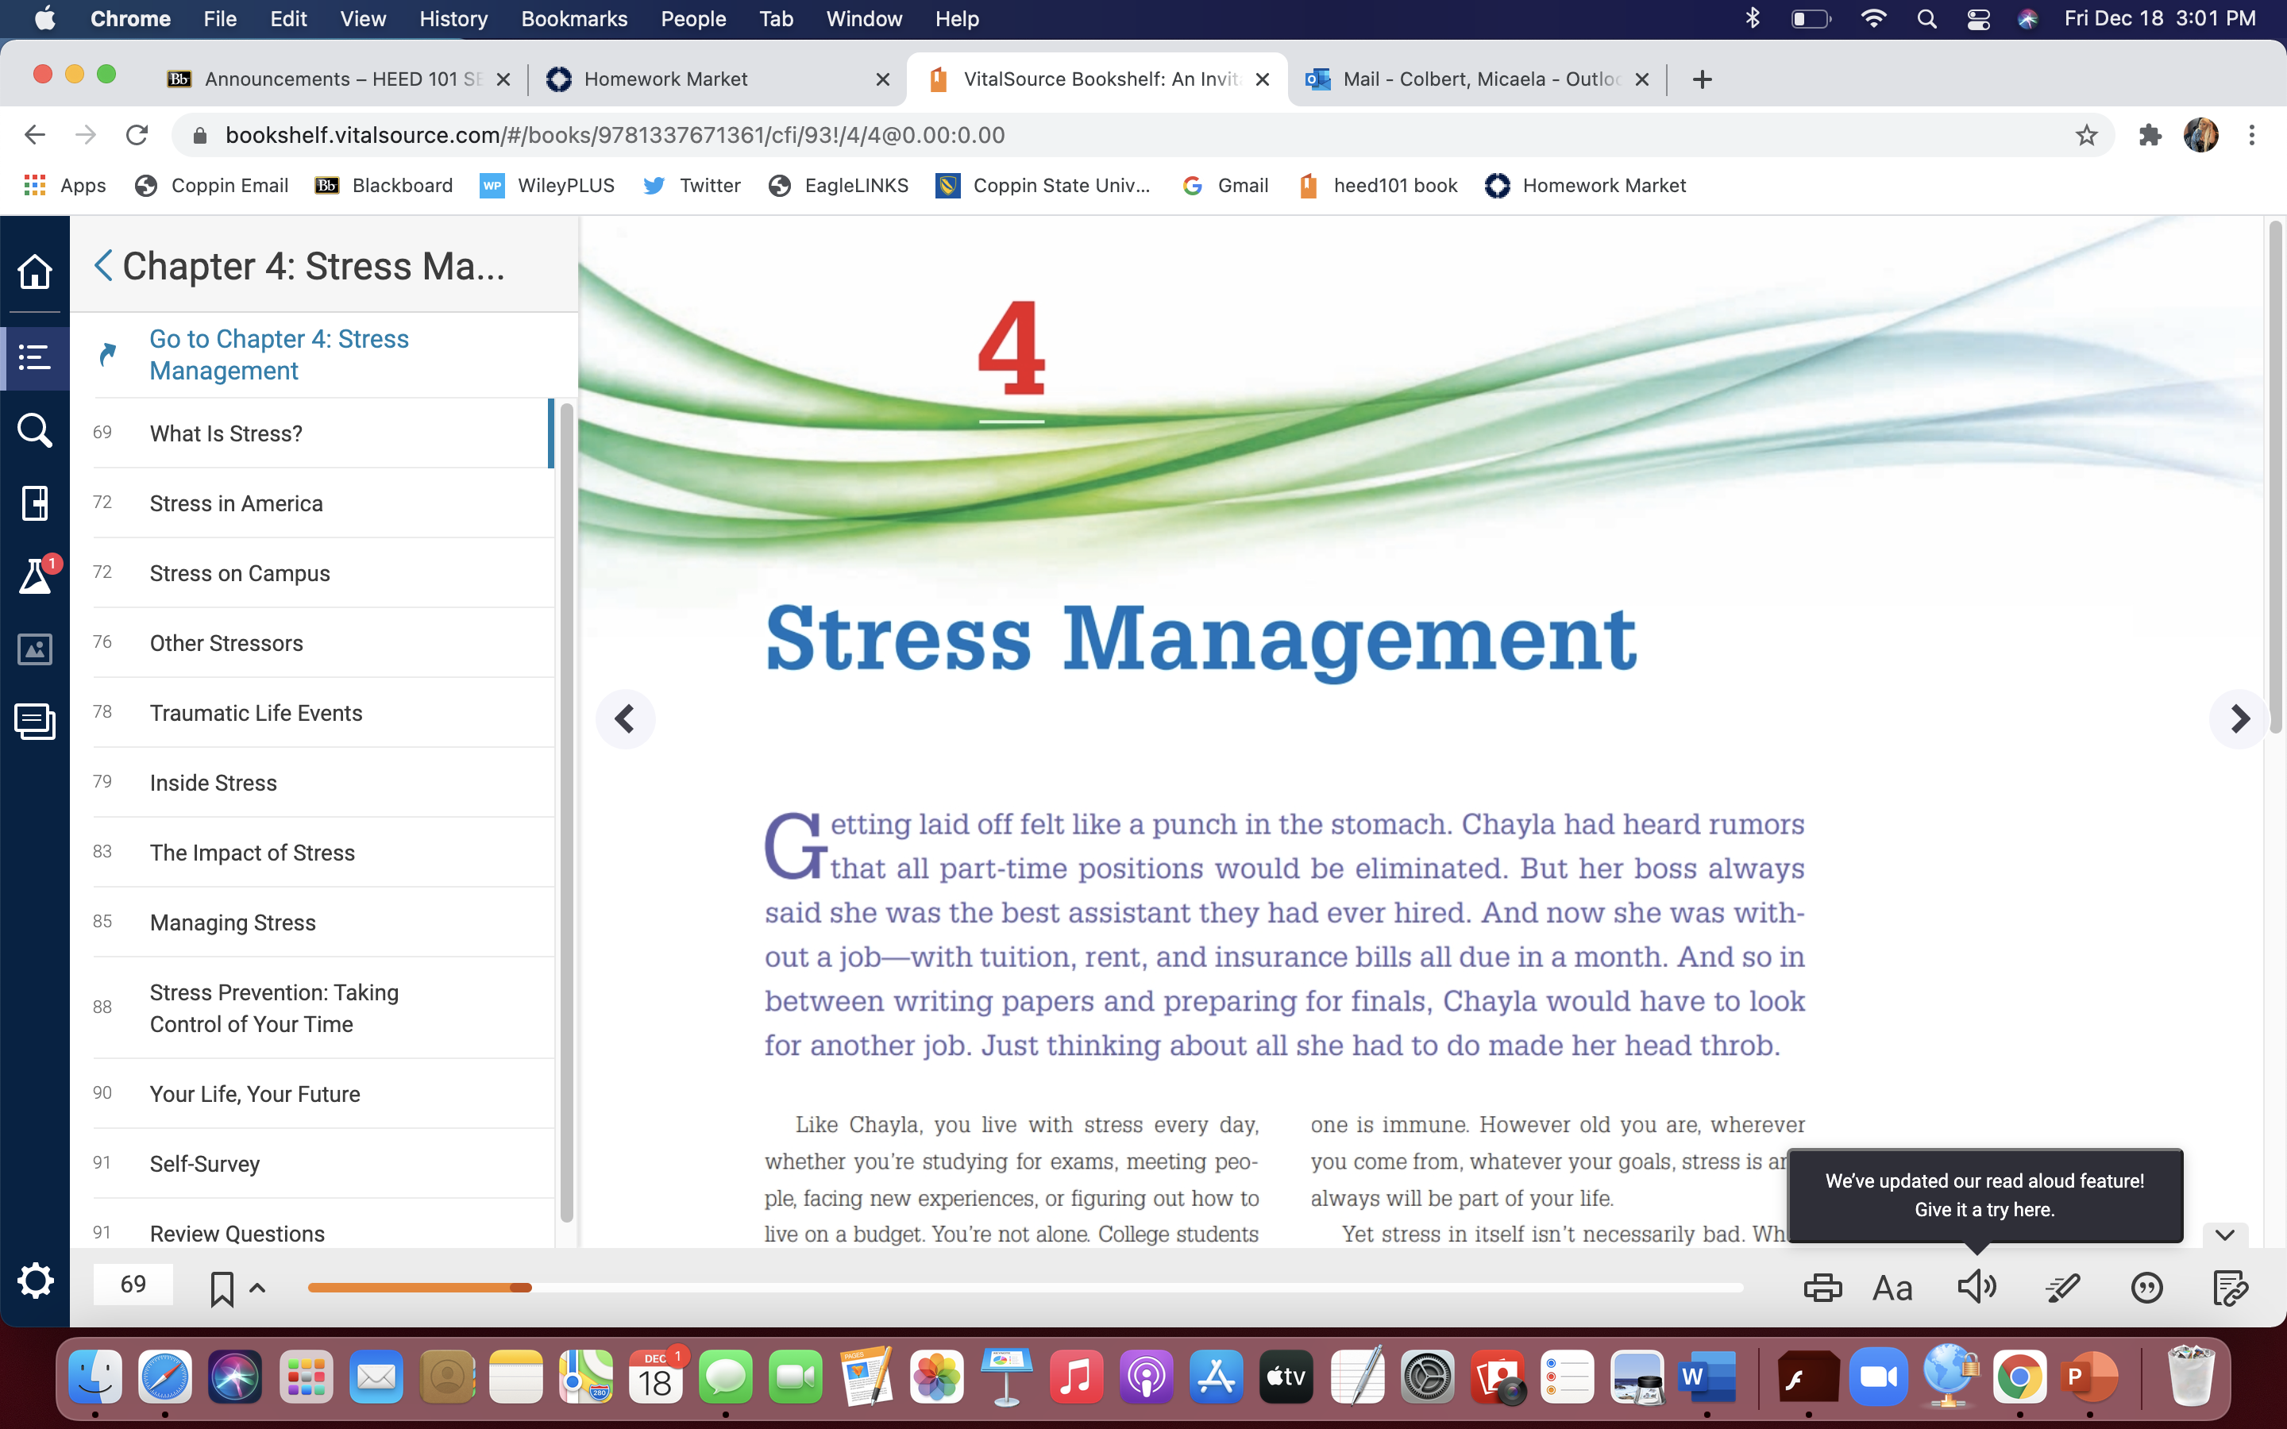Viewport: 2287px width, 1429px height.
Task: Open the Aa text appearance settings
Action: pyautogui.click(x=1892, y=1288)
